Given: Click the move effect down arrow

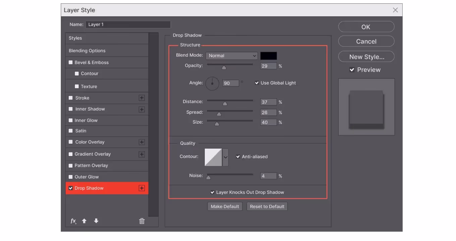Looking at the screenshot, I should 96,221.
